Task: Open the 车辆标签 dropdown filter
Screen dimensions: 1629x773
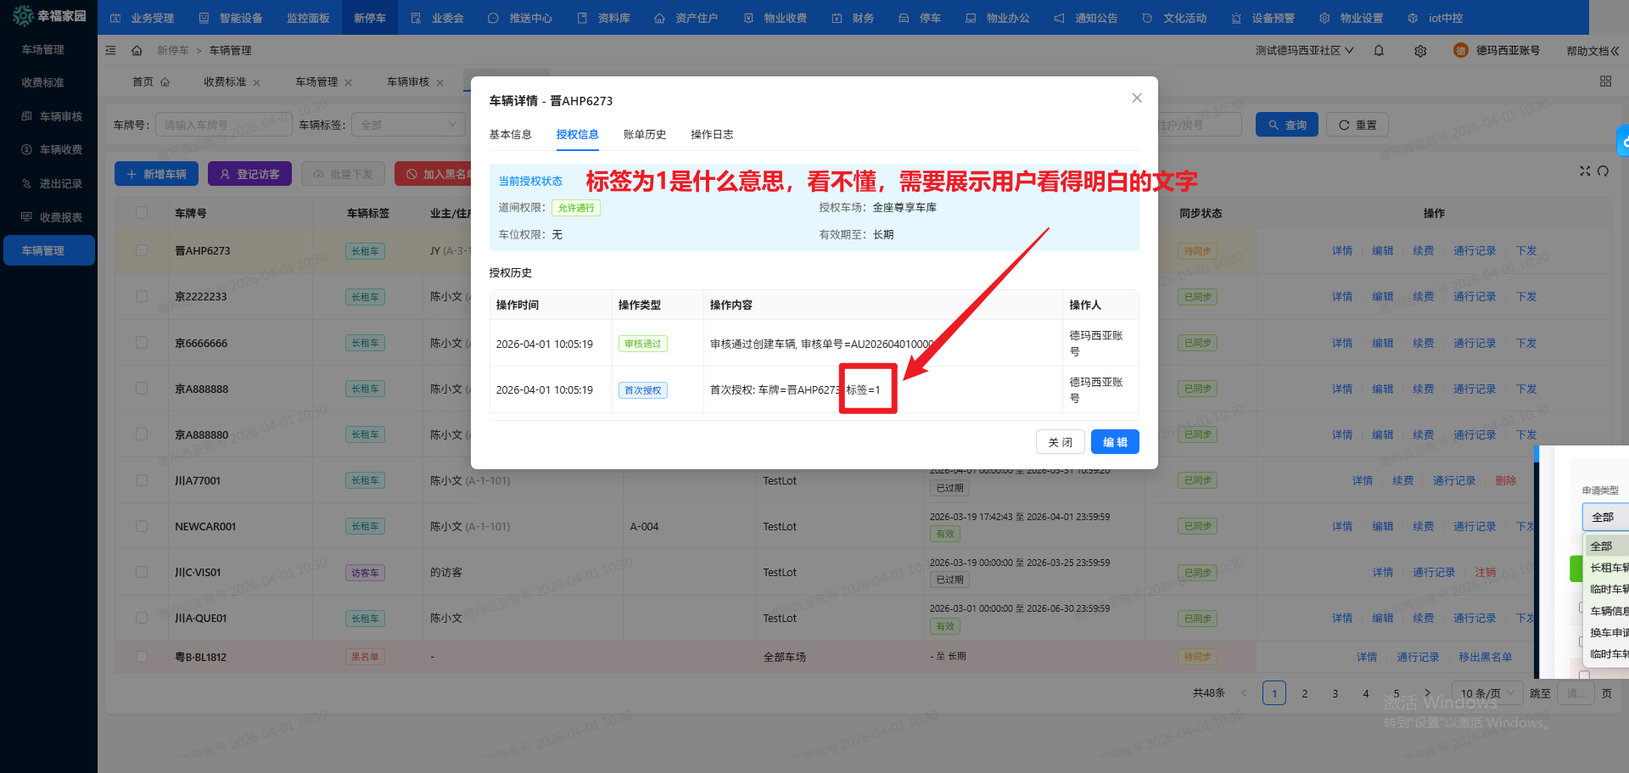Action: click(408, 125)
